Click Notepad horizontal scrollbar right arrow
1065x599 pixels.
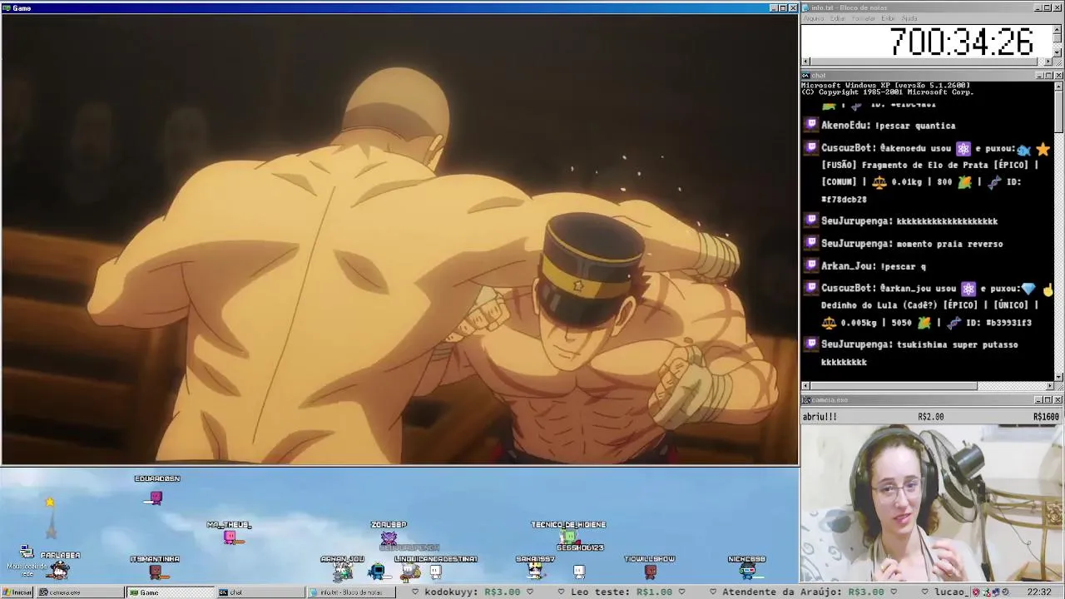[1049, 62]
